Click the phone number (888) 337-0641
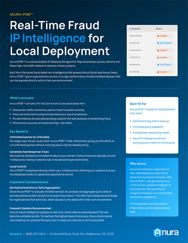 (x=36, y=234)
